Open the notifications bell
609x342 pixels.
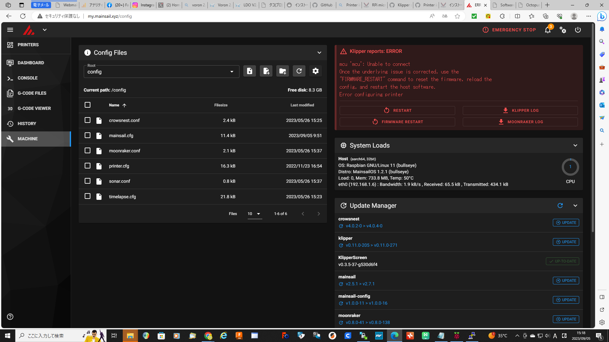[x=548, y=30]
